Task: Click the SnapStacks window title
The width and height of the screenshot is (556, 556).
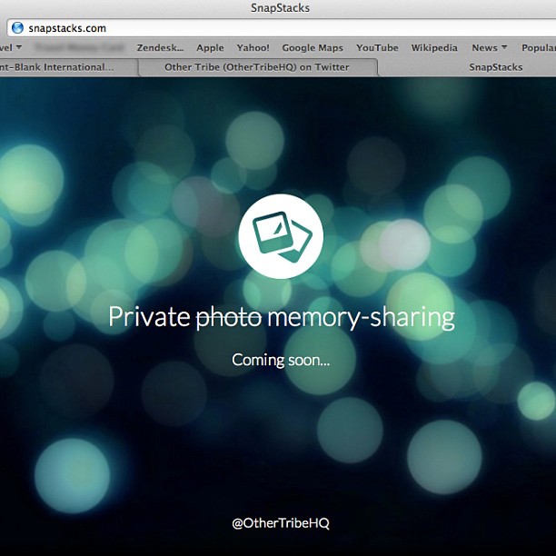Action: click(280, 8)
